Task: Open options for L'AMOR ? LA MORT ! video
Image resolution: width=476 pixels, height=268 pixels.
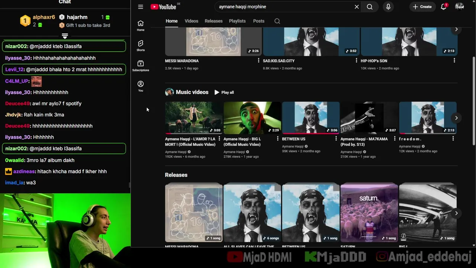Action: (219, 138)
